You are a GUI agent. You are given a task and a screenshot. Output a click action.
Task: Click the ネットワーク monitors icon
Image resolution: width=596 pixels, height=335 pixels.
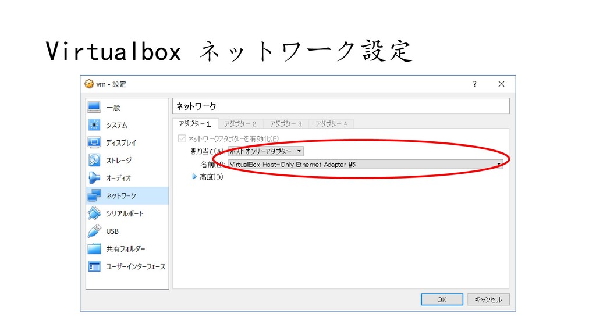tap(94, 195)
